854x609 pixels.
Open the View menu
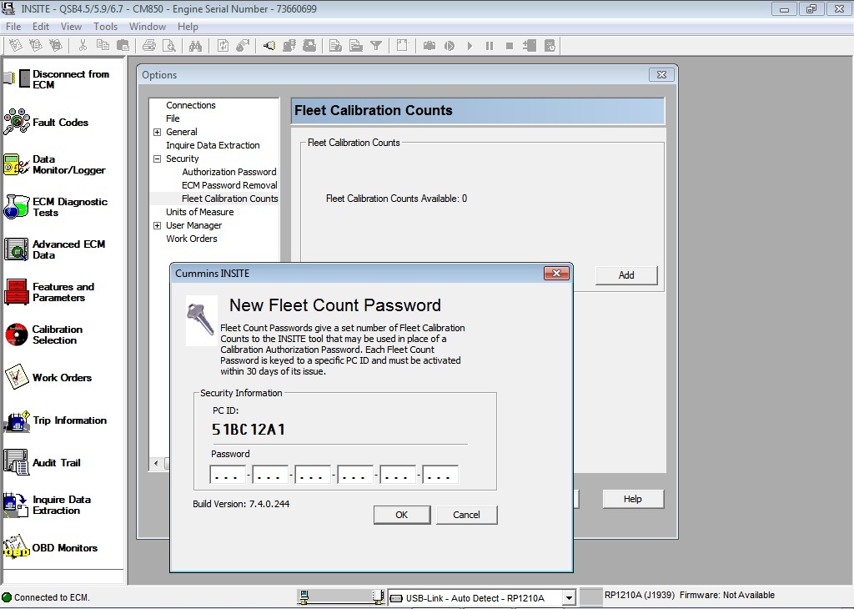click(x=71, y=26)
